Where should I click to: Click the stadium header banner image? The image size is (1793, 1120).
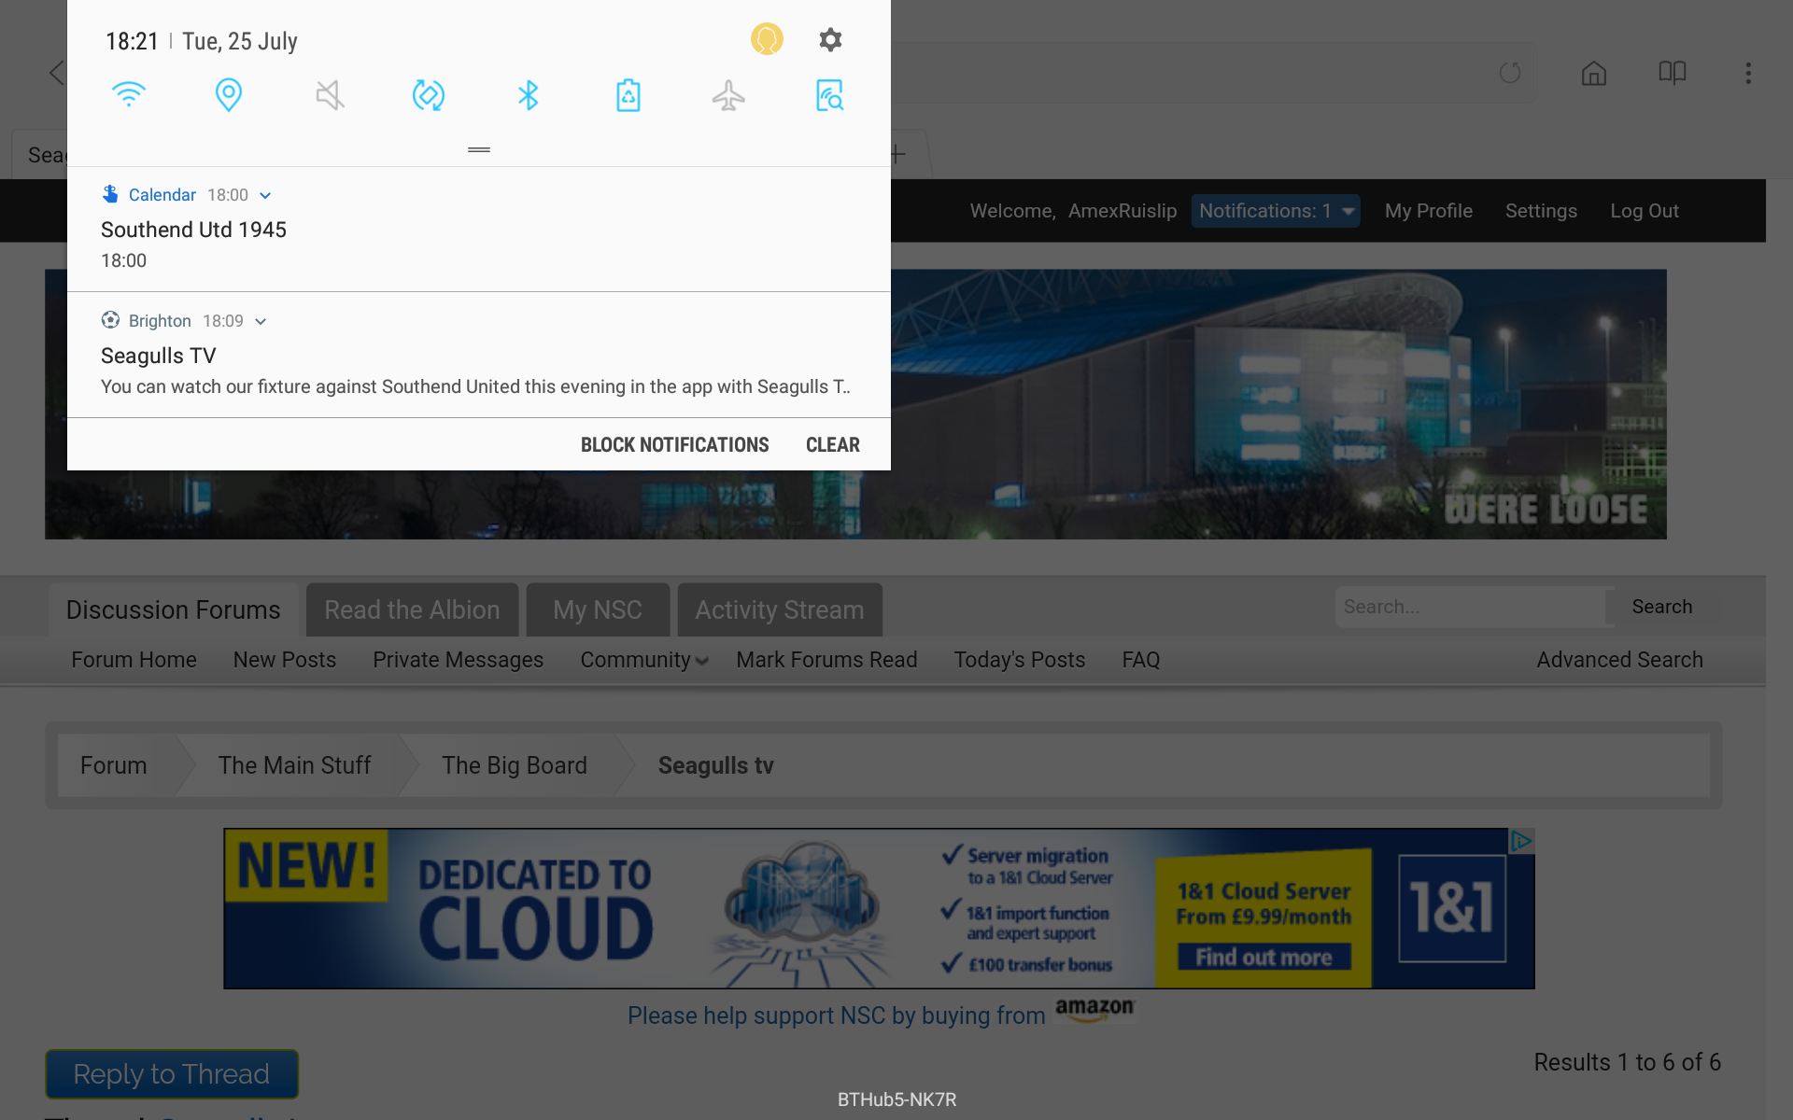(1278, 404)
